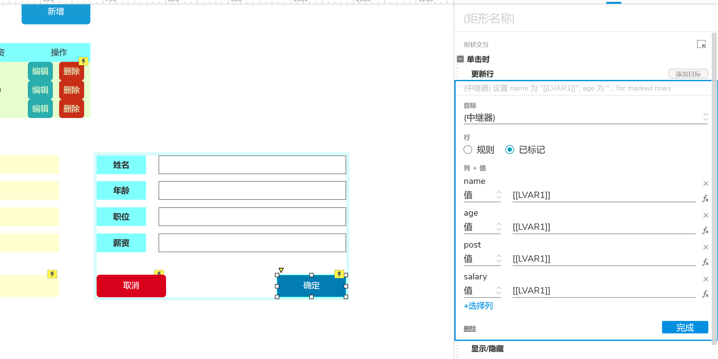Image resolution: width=718 pixels, height=359 pixels.
Task: Click the 添加目标 button
Action: 688,74
